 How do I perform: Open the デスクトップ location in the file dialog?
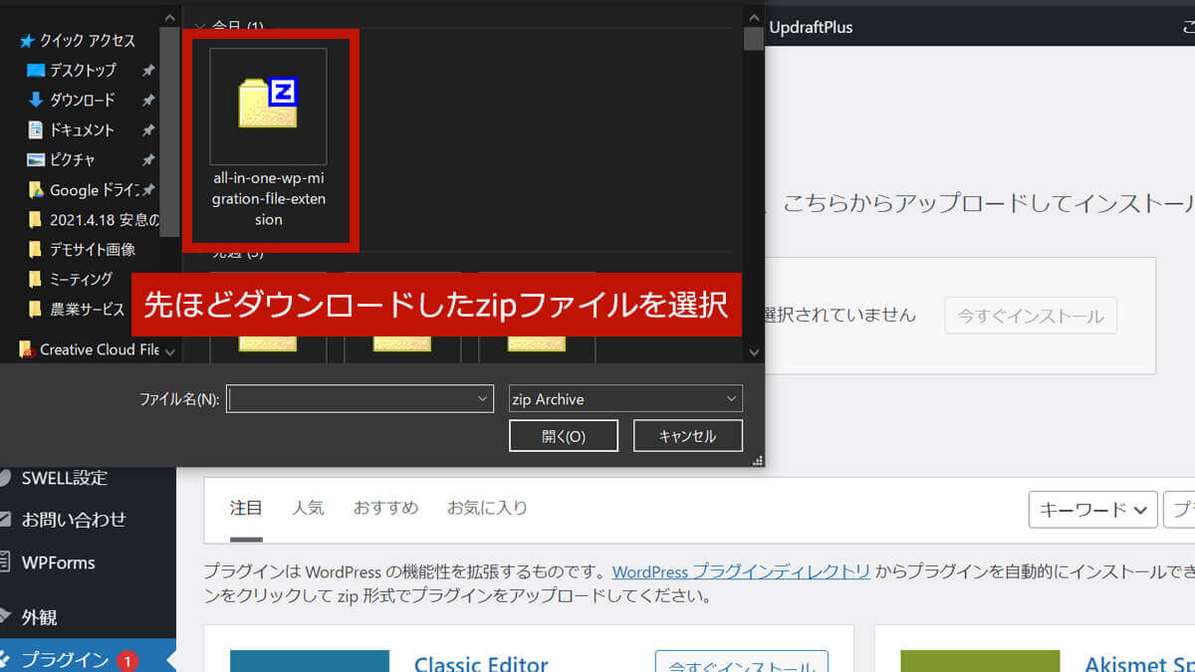(83, 71)
